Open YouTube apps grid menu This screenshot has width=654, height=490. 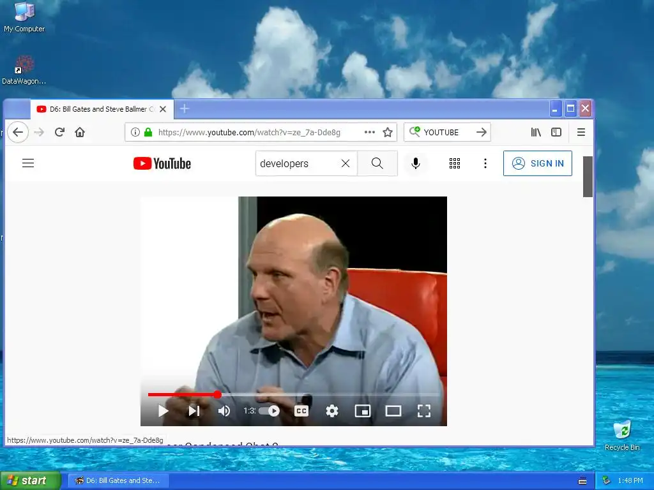coord(455,163)
